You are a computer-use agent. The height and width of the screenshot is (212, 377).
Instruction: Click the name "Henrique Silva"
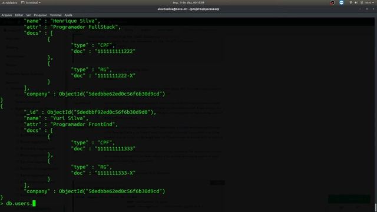[74, 21]
